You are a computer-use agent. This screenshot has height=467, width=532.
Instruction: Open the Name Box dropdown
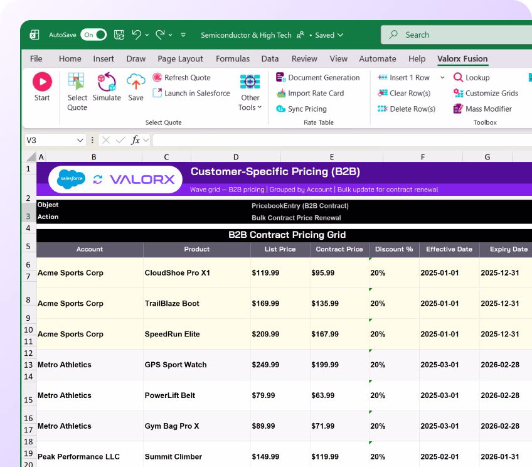tap(80, 140)
